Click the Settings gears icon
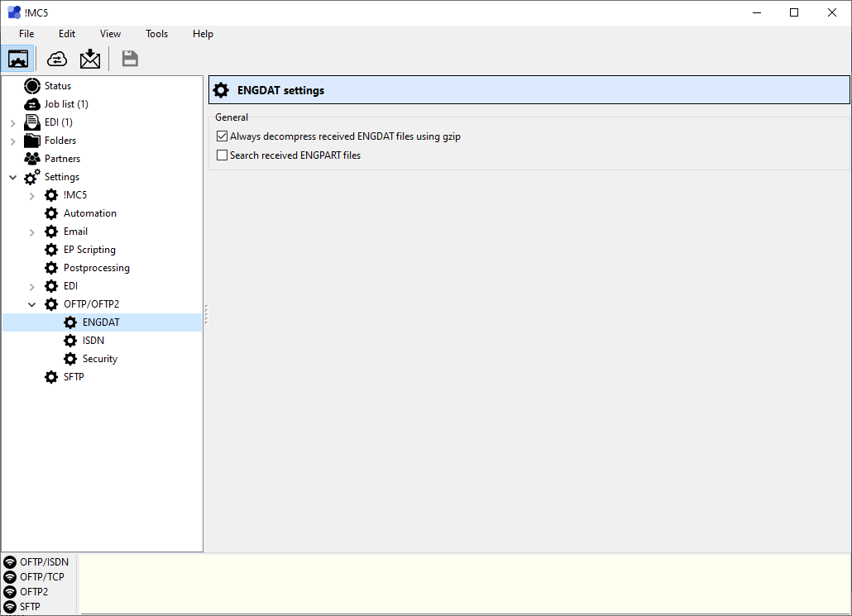 click(x=32, y=177)
